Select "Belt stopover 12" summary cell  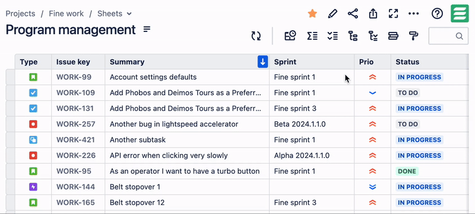click(x=187, y=203)
